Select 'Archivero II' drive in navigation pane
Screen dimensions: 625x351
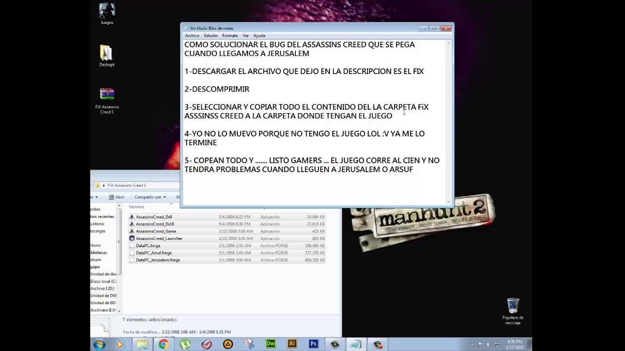click(103, 310)
